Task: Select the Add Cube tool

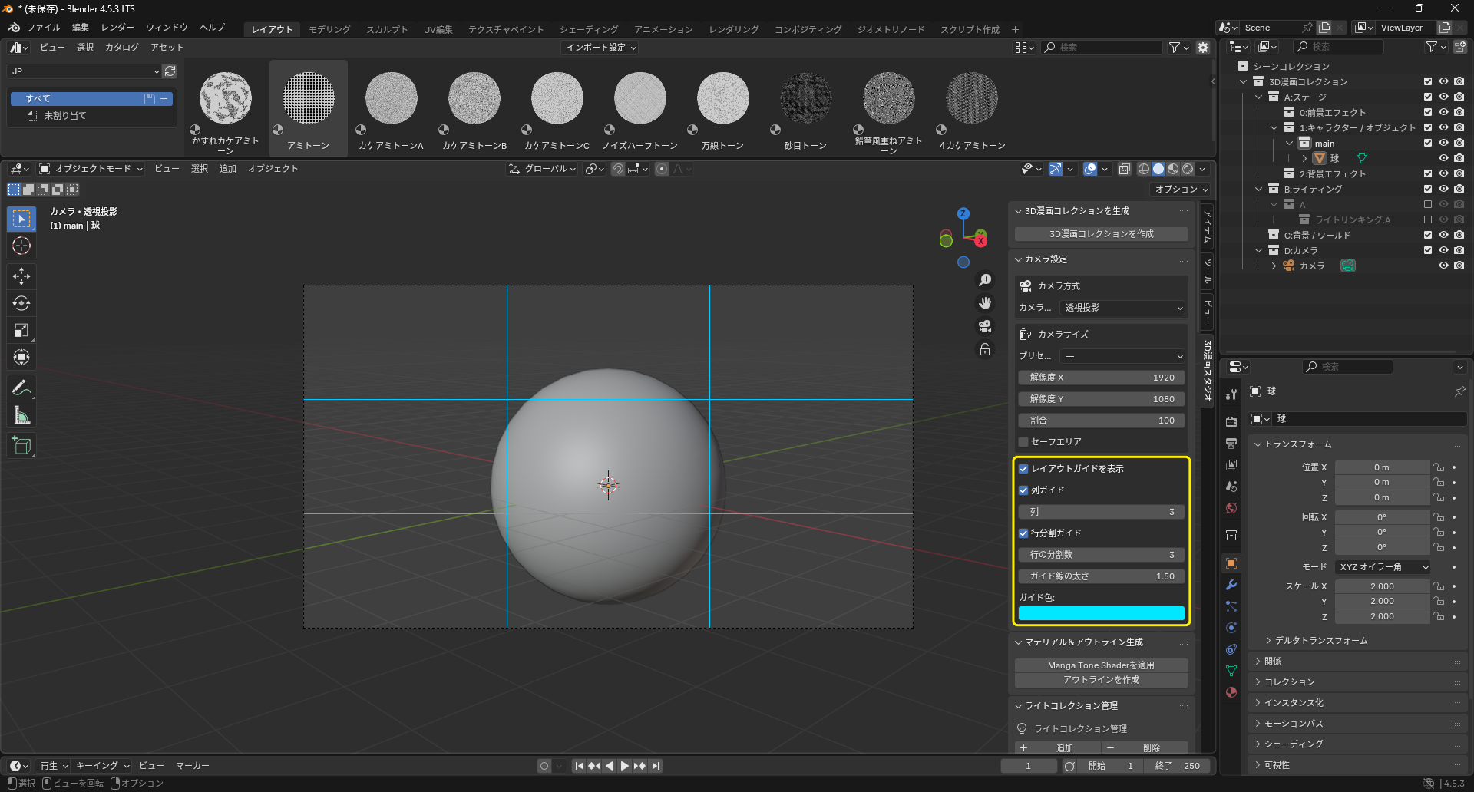Action: (x=21, y=446)
